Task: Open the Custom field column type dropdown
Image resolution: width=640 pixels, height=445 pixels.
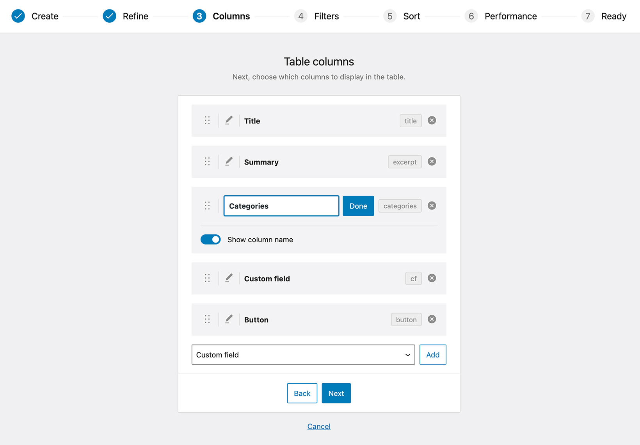Action: (303, 354)
